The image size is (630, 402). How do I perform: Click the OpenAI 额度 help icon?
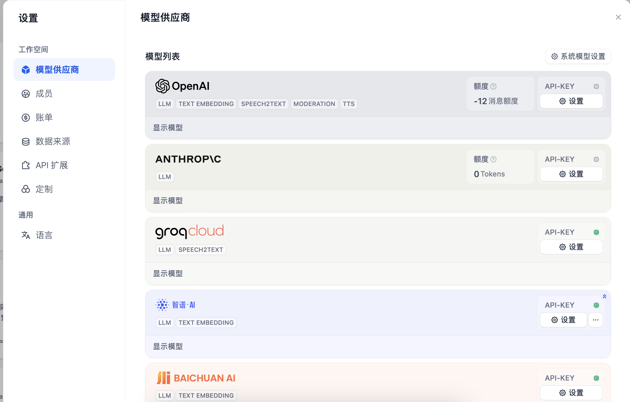[x=493, y=86]
